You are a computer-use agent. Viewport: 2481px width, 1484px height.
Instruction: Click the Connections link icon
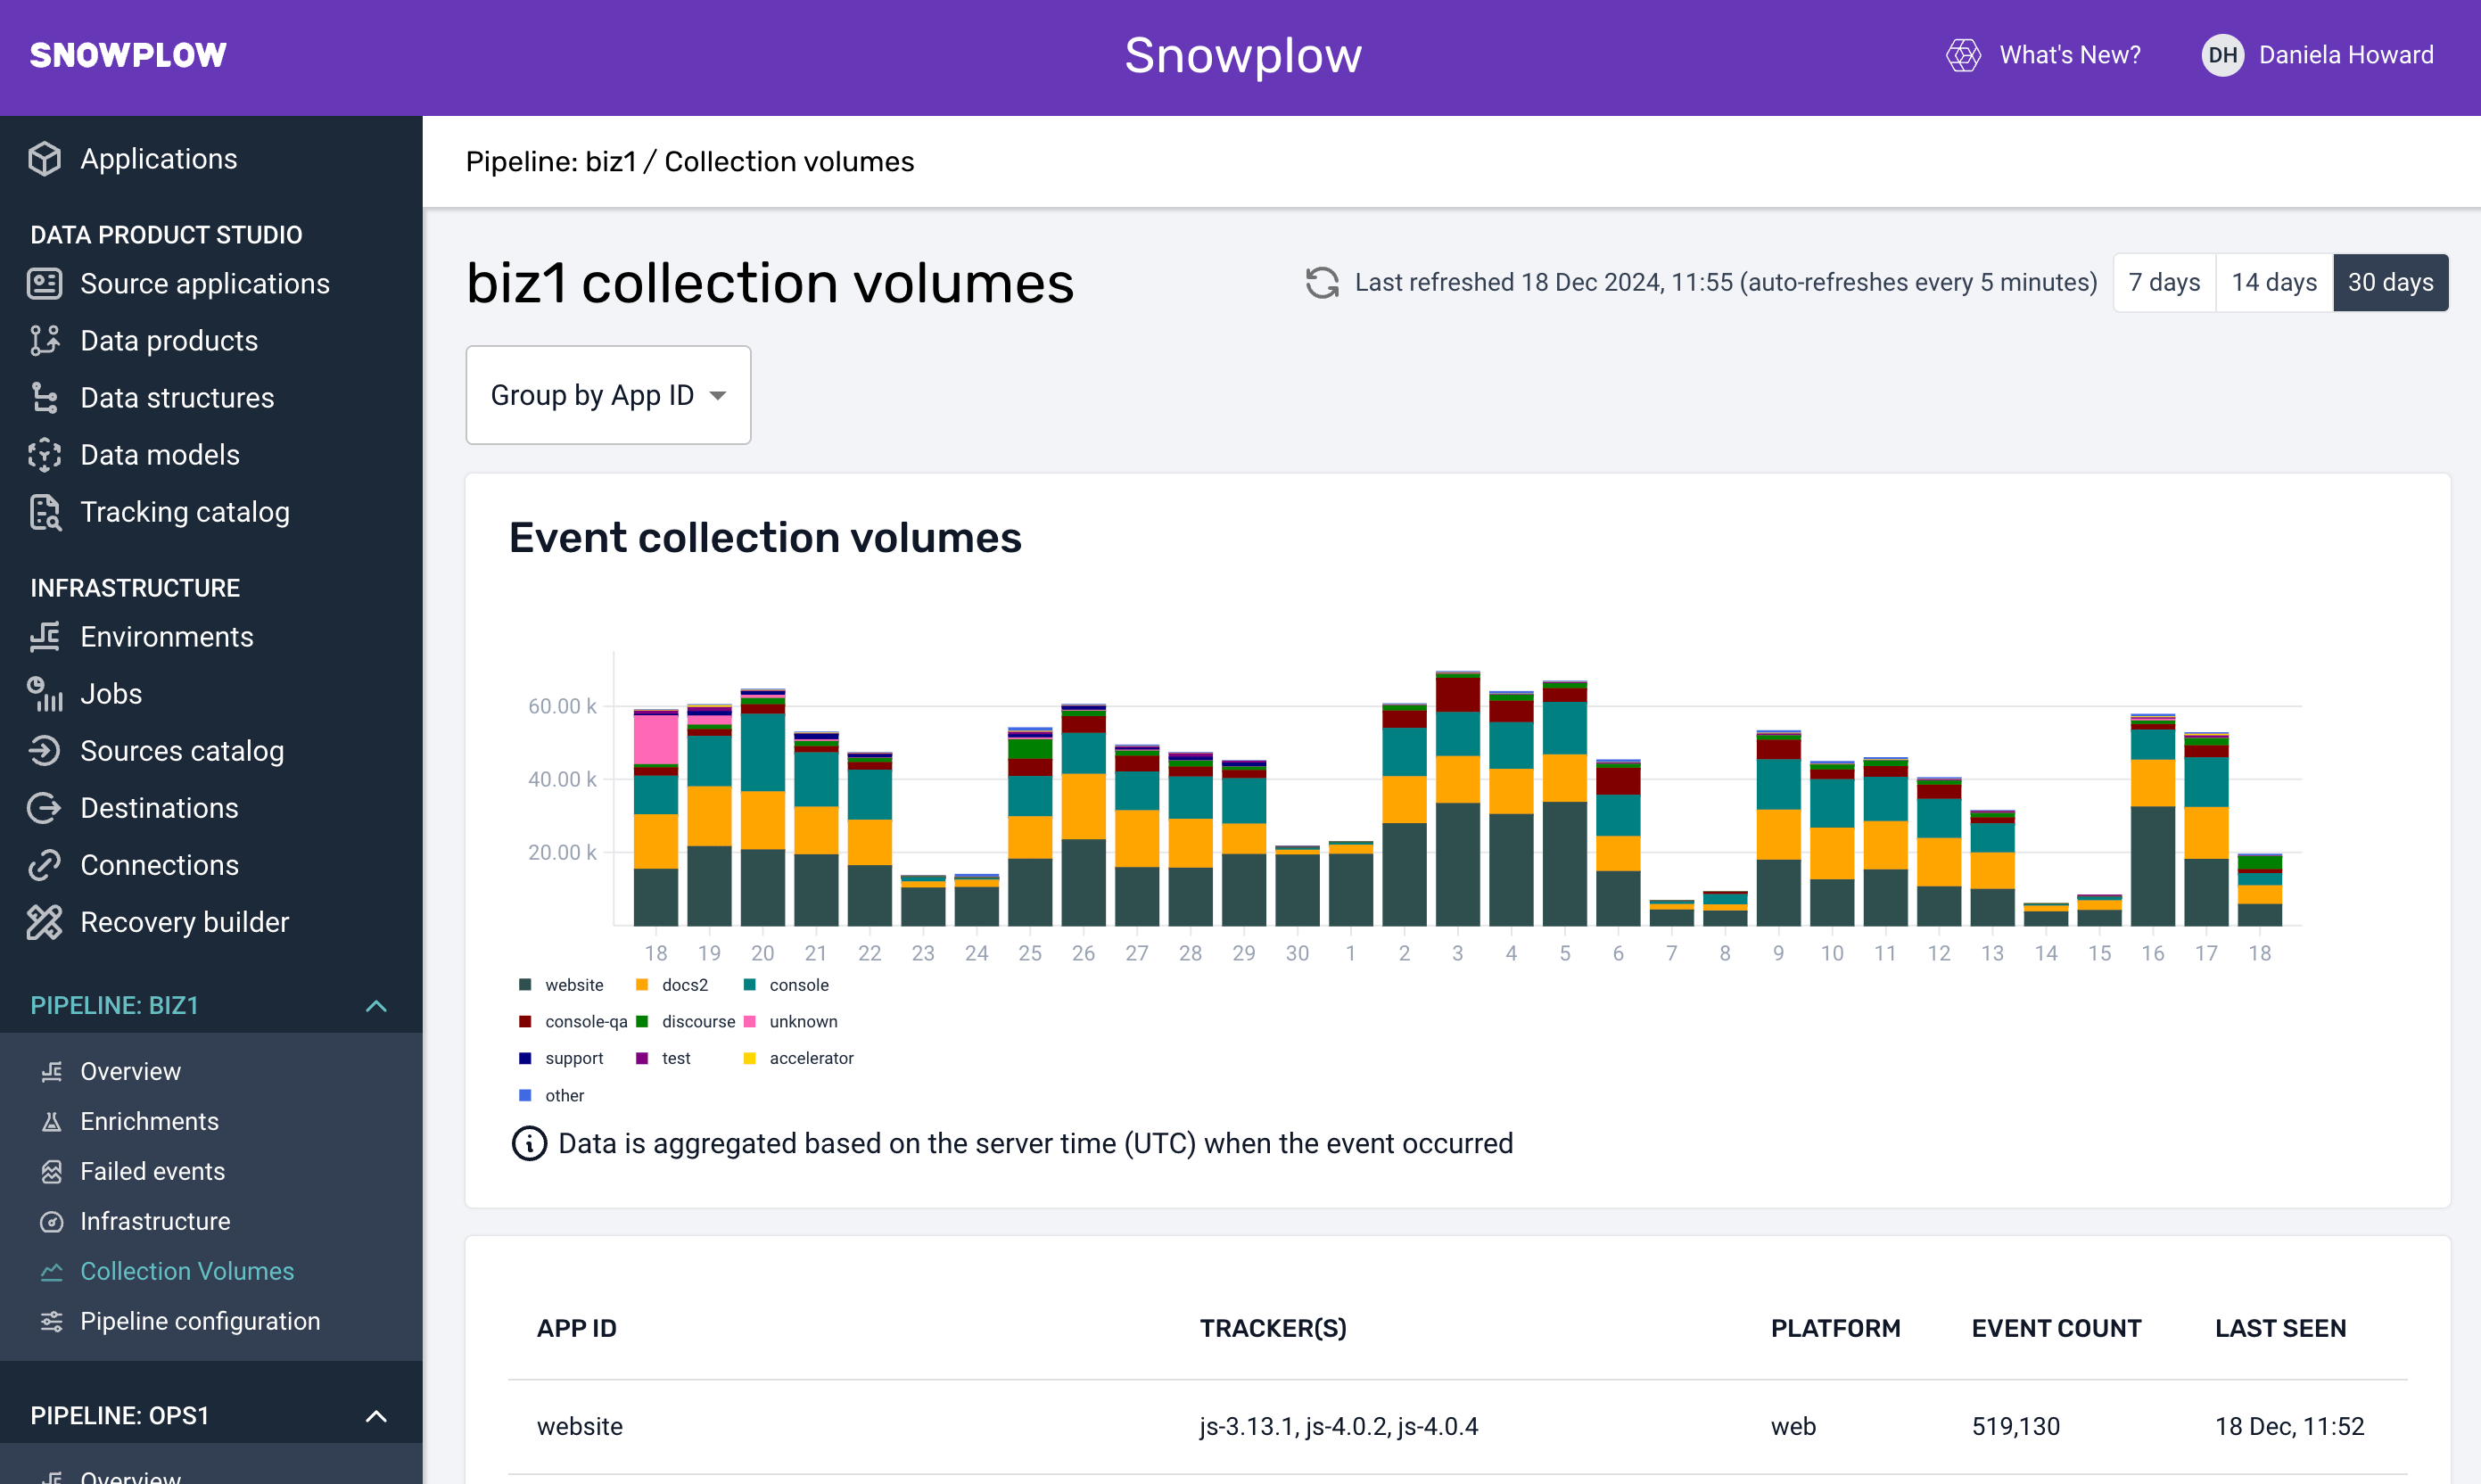[x=45, y=865]
